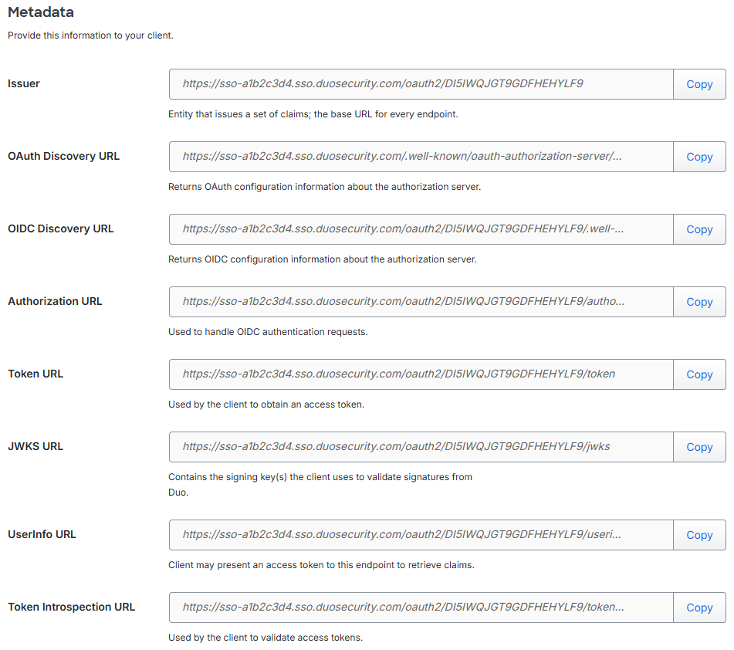The height and width of the screenshot is (650, 734).
Task: Copy the UserInfo URL
Action: pos(698,534)
